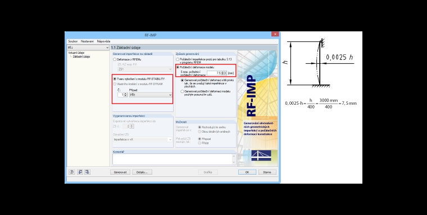Screen dimensions: 427x215
Task: Click the mode number stepper field
Action: pos(122,95)
